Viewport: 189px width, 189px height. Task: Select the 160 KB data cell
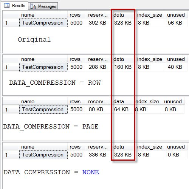123,67
